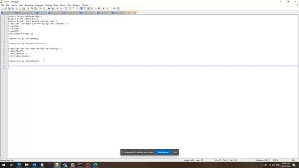Open the Macro menu
This screenshot has width=299, height=168.
(x=63, y=5)
